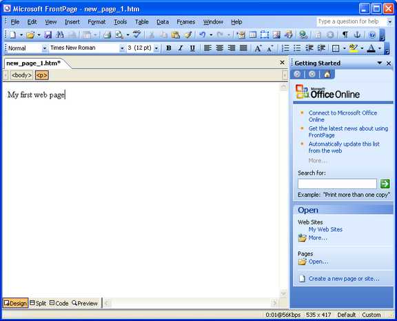
Task: Click Get the latest news about FrontPage
Action: click(x=348, y=132)
